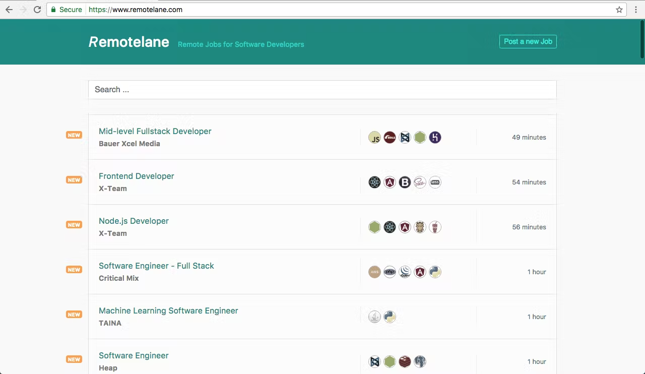Click Bootstrap icon in Frontend Developer row
Viewport: 645px width, 374px height.
pos(405,182)
